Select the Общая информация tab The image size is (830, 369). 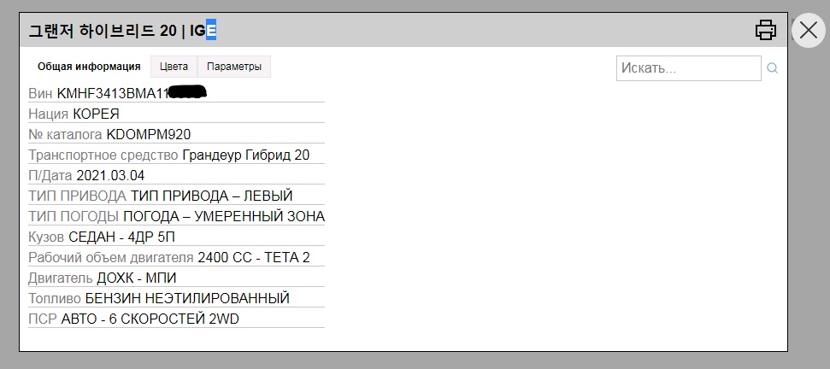[x=89, y=67]
